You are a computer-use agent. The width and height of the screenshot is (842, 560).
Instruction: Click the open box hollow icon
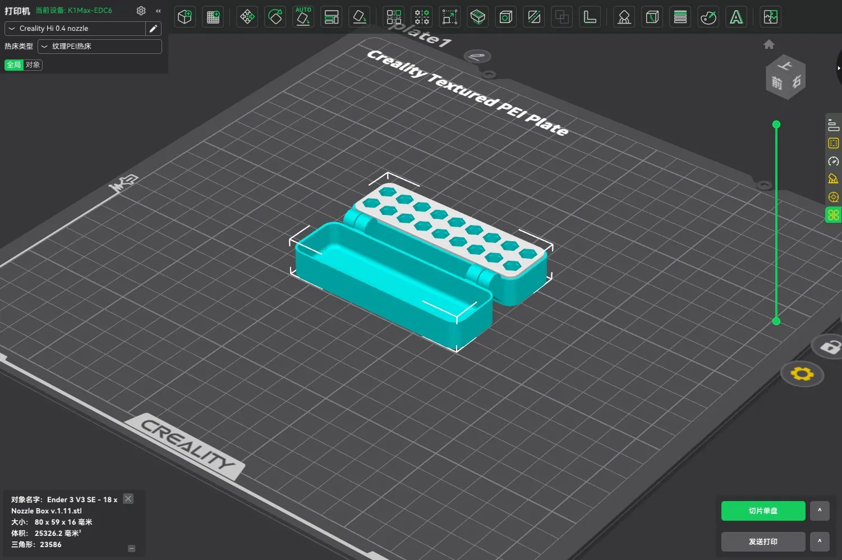tap(478, 17)
